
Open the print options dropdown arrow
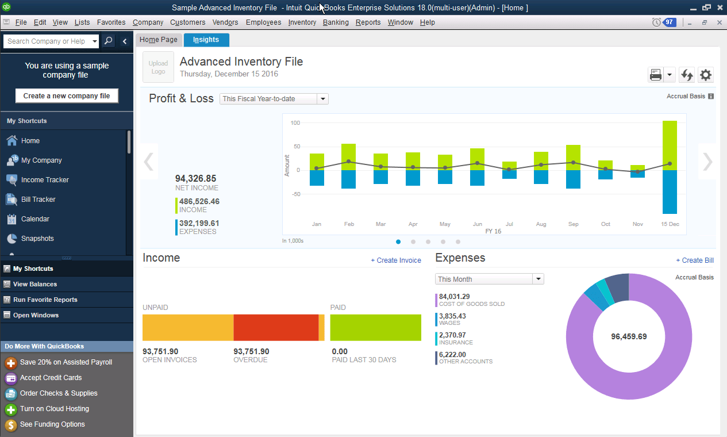click(670, 75)
